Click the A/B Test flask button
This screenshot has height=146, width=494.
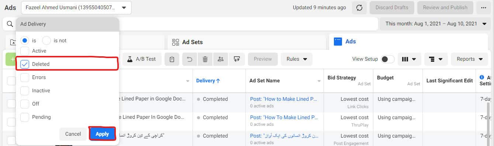pyautogui.click(x=142, y=59)
